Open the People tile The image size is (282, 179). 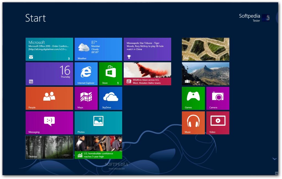[49, 98]
